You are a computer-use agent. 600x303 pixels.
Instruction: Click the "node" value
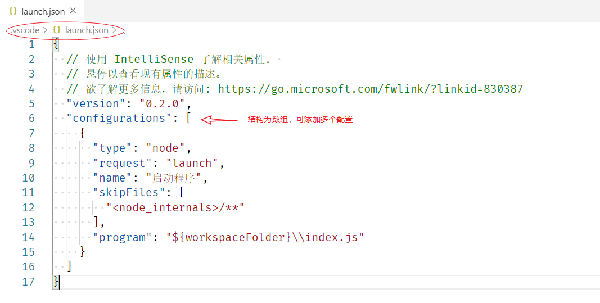point(165,148)
